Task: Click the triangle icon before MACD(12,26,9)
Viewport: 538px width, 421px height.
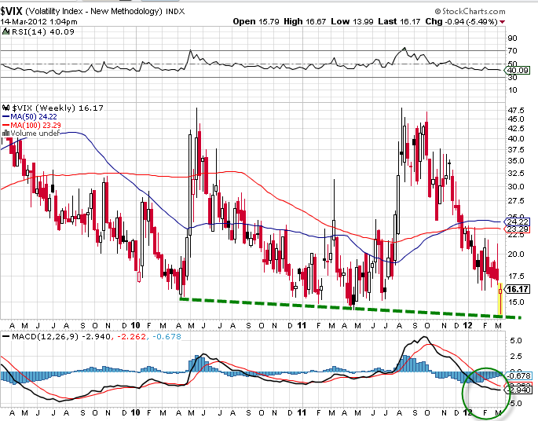Action: 5,336
